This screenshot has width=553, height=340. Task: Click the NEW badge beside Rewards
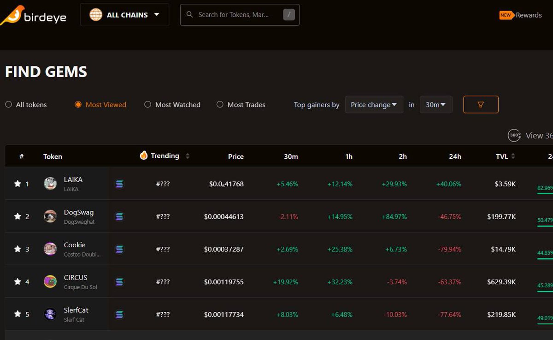tap(506, 15)
